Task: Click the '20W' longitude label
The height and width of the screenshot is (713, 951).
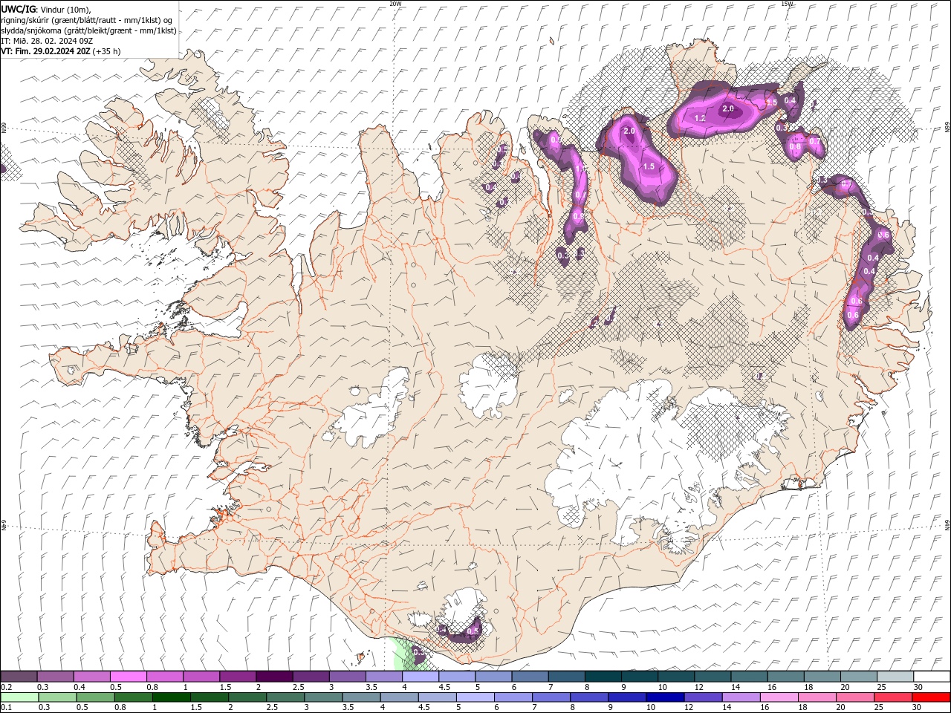Action: (395, 4)
